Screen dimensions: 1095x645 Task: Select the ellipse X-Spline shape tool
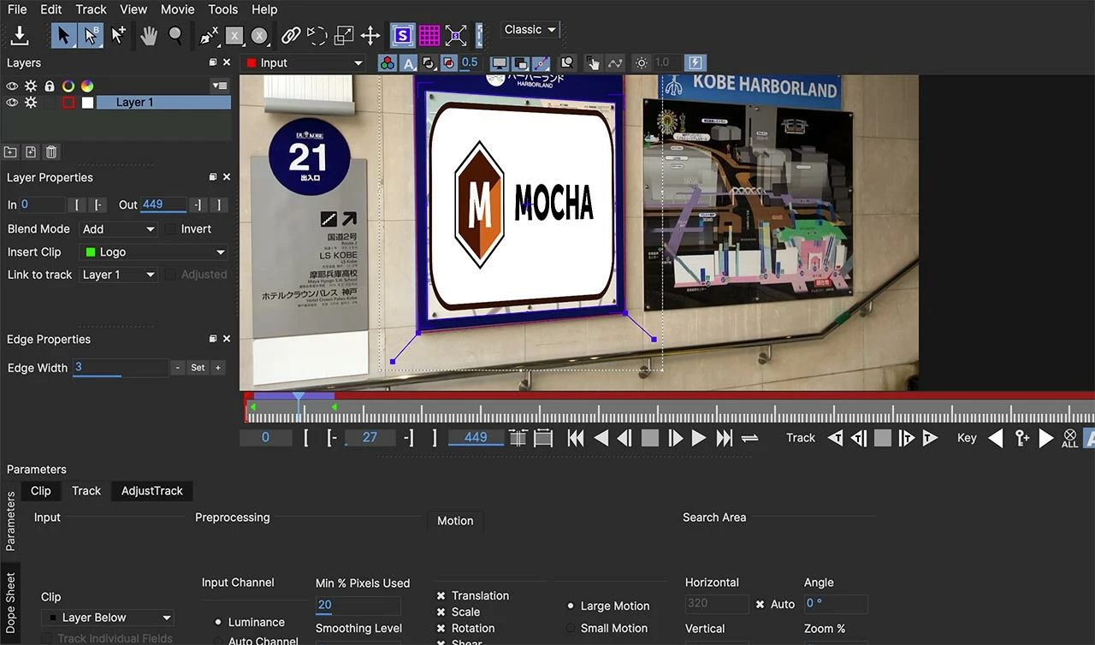pyautogui.click(x=259, y=35)
